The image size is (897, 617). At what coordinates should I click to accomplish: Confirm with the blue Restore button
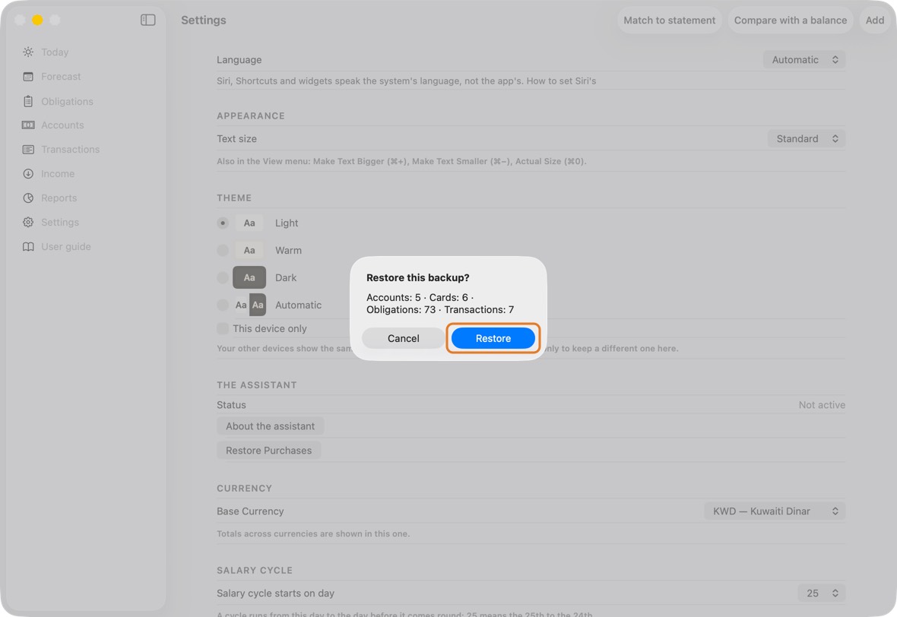tap(493, 339)
